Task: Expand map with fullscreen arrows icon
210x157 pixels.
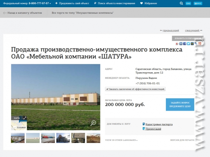Action: coord(25,118)
